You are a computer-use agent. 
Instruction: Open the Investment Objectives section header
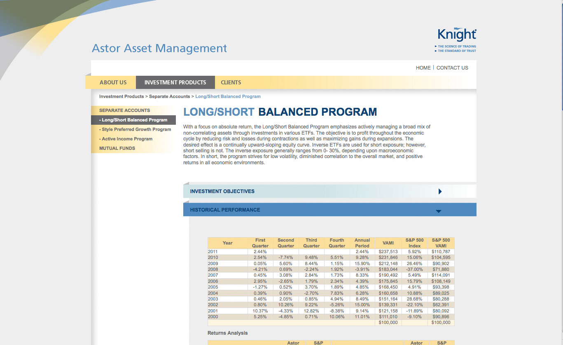pos(222,191)
